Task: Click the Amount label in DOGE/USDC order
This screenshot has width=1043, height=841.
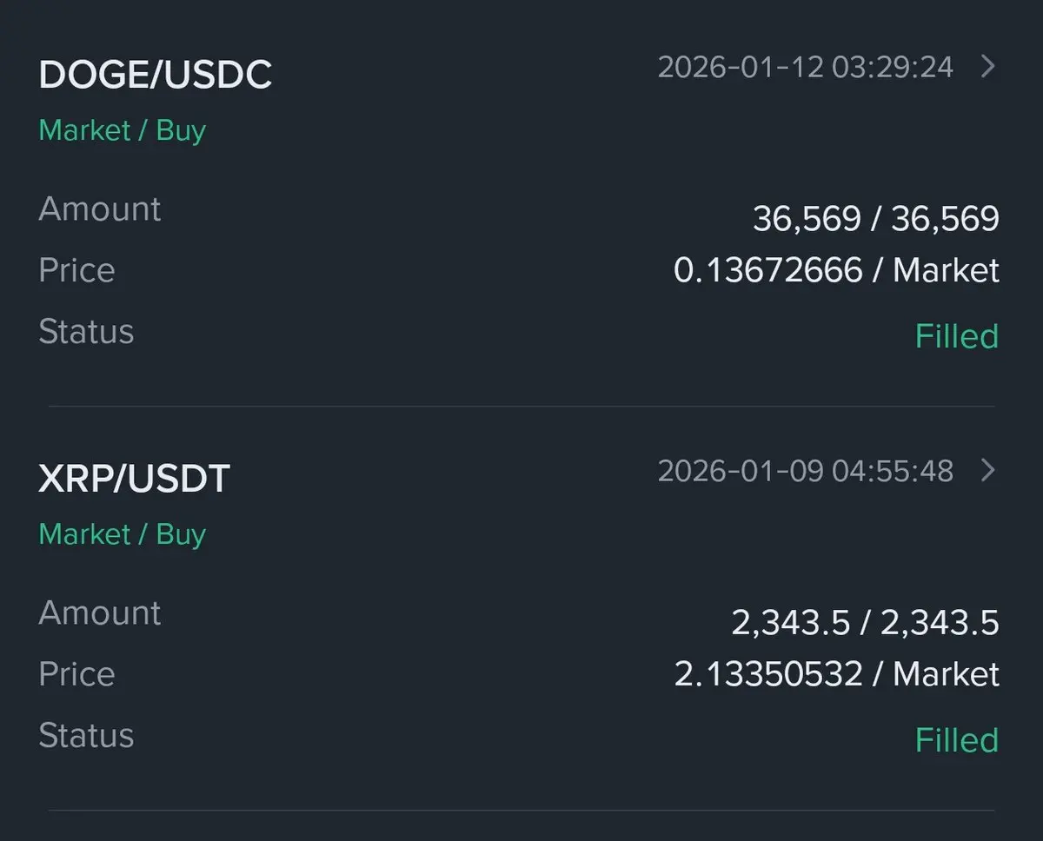Action: pos(100,209)
